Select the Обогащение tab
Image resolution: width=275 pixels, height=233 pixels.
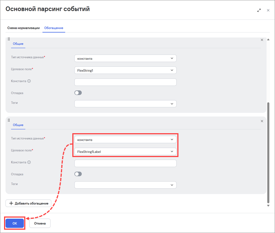pos(54,28)
